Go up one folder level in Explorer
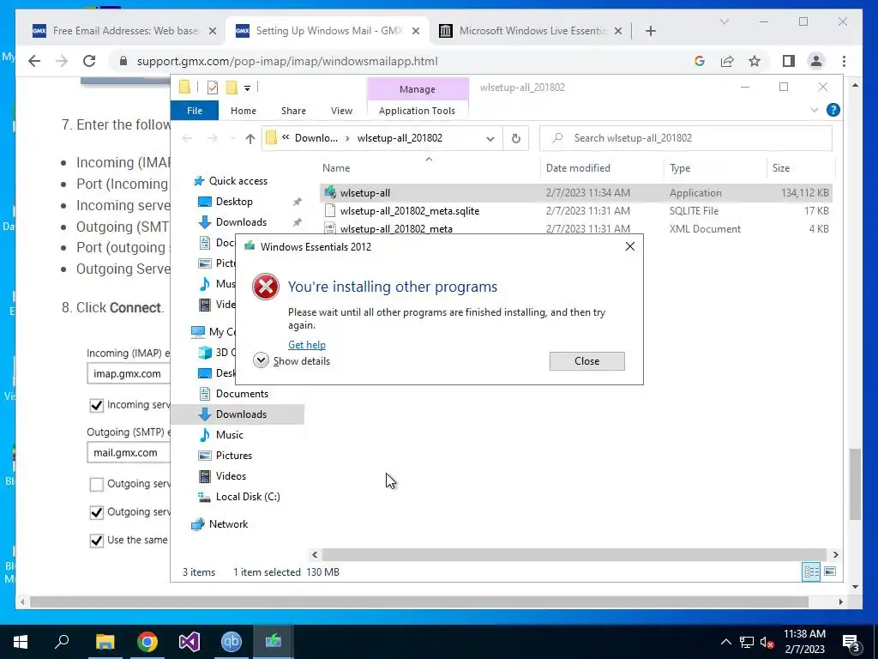 pyautogui.click(x=250, y=138)
